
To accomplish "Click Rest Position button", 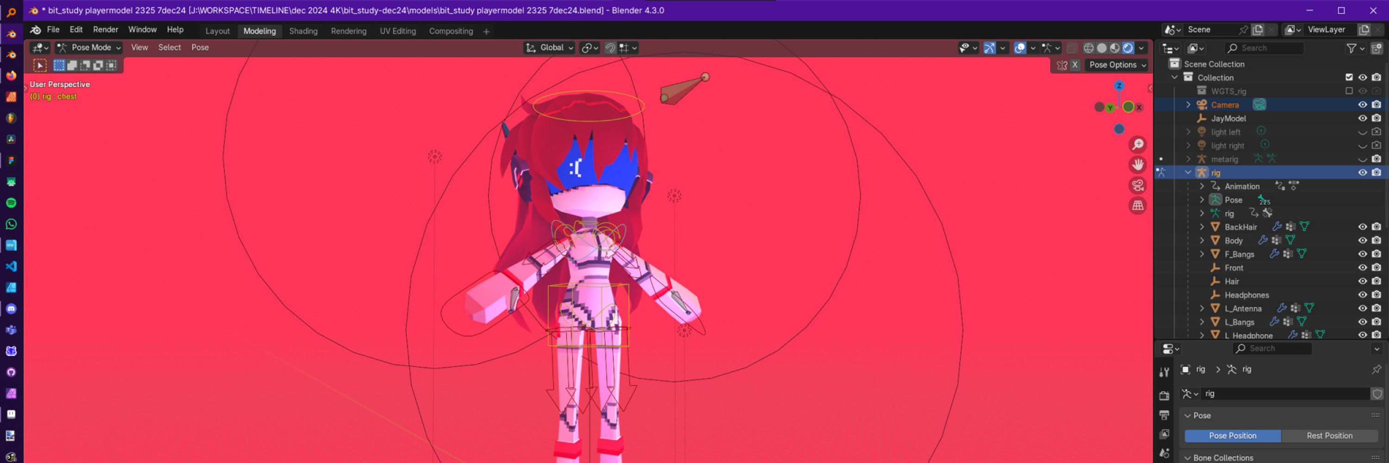I will (1329, 436).
